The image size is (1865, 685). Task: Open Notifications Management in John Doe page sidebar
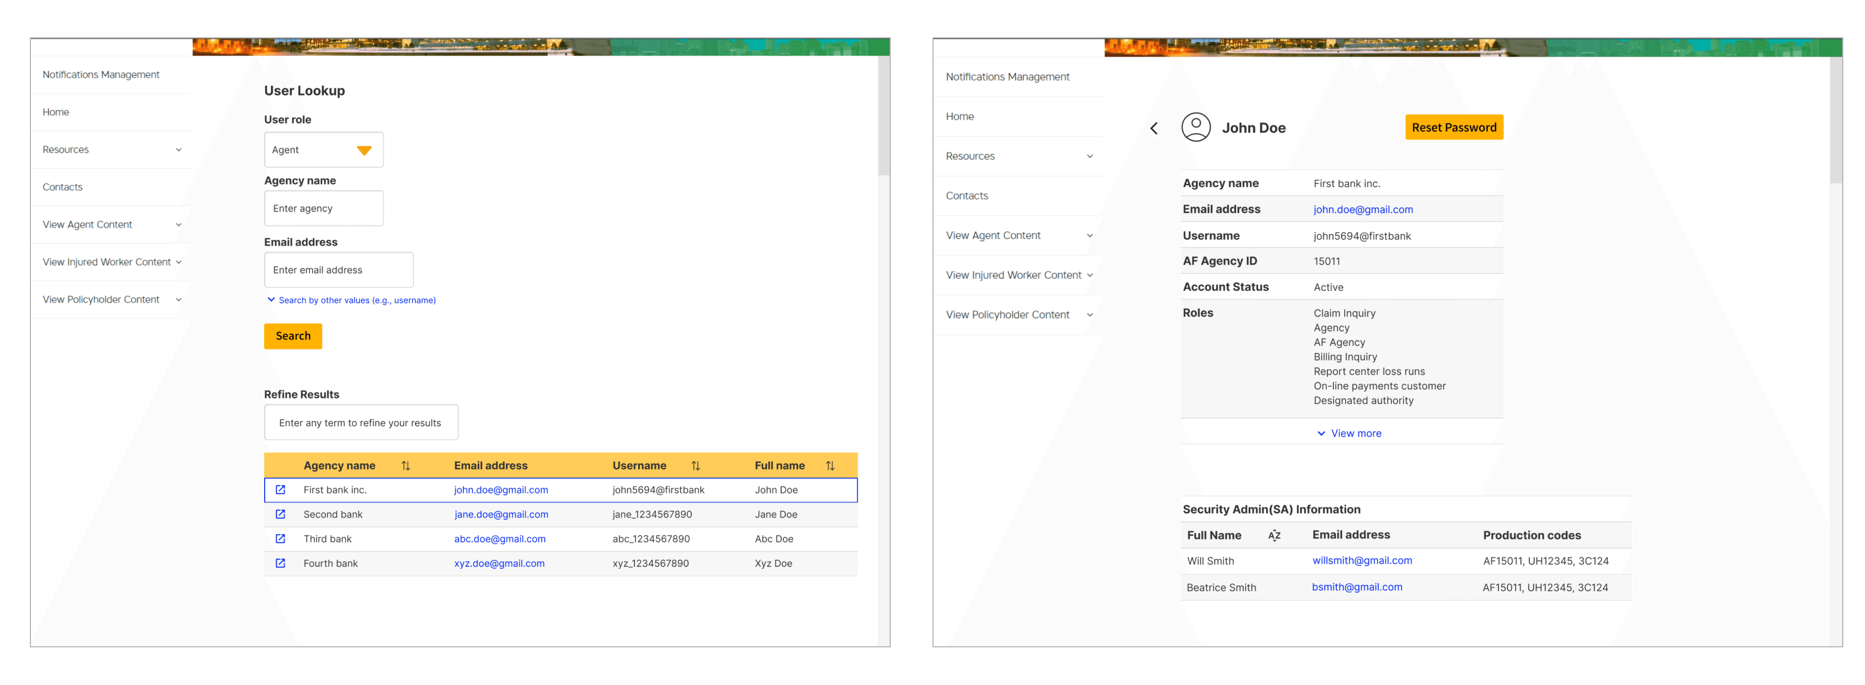click(1007, 77)
